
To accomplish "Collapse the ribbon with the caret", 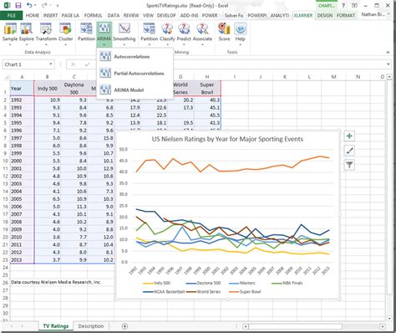I will tap(388, 52).
